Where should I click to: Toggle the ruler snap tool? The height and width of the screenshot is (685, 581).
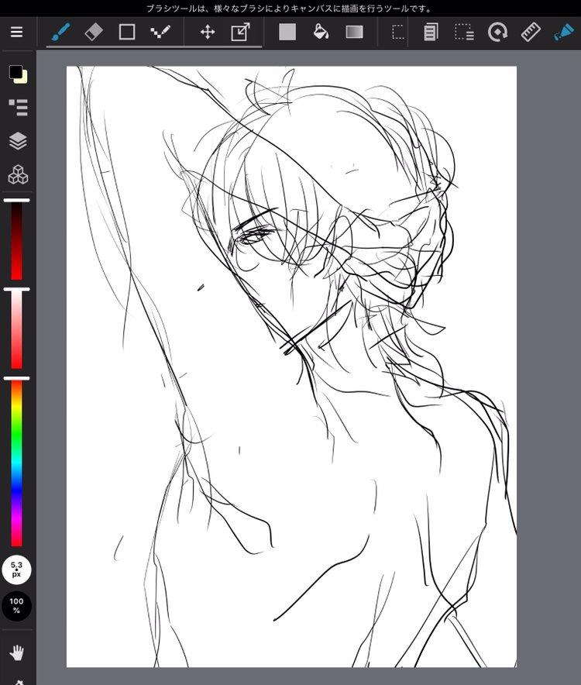(x=531, y=32)
